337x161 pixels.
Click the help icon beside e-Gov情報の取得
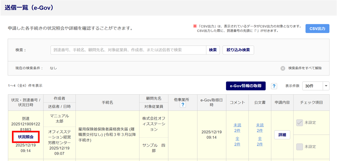point(274,86)
